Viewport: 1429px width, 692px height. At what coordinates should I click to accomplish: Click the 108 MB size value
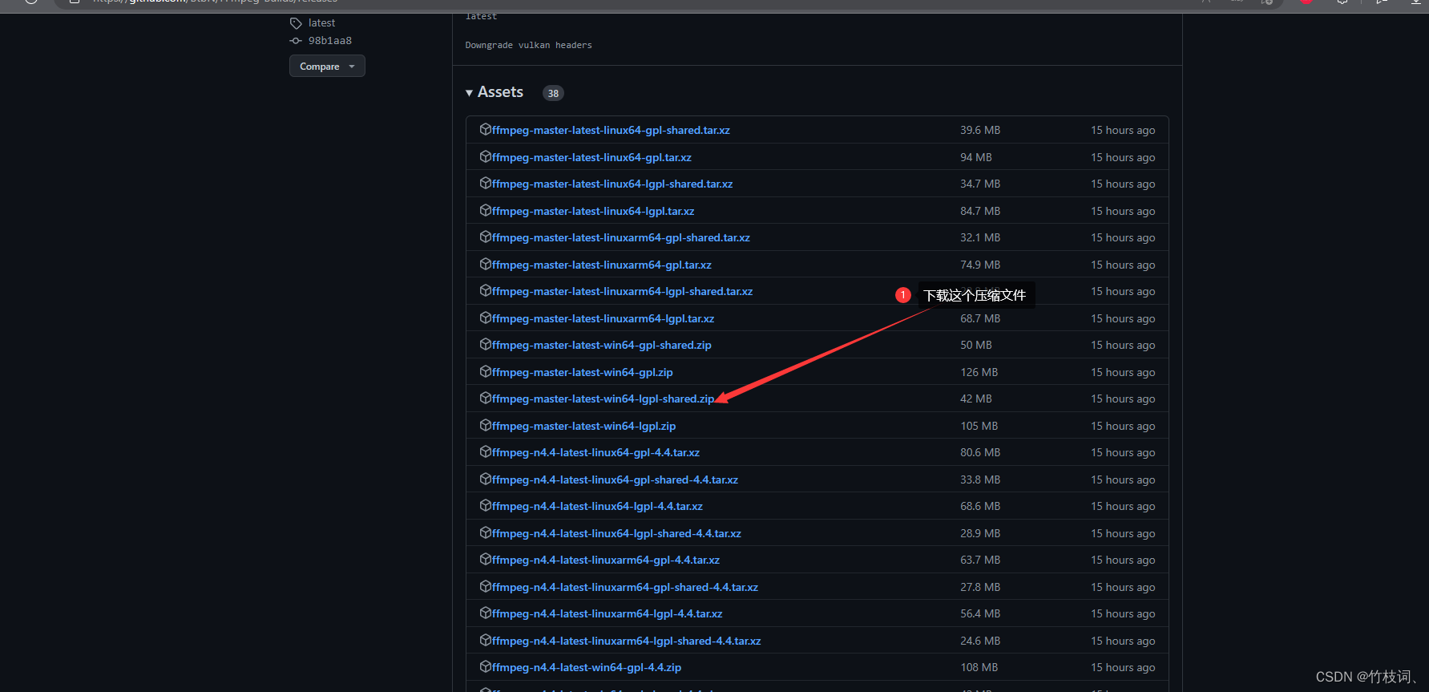(x=979, y=667)
